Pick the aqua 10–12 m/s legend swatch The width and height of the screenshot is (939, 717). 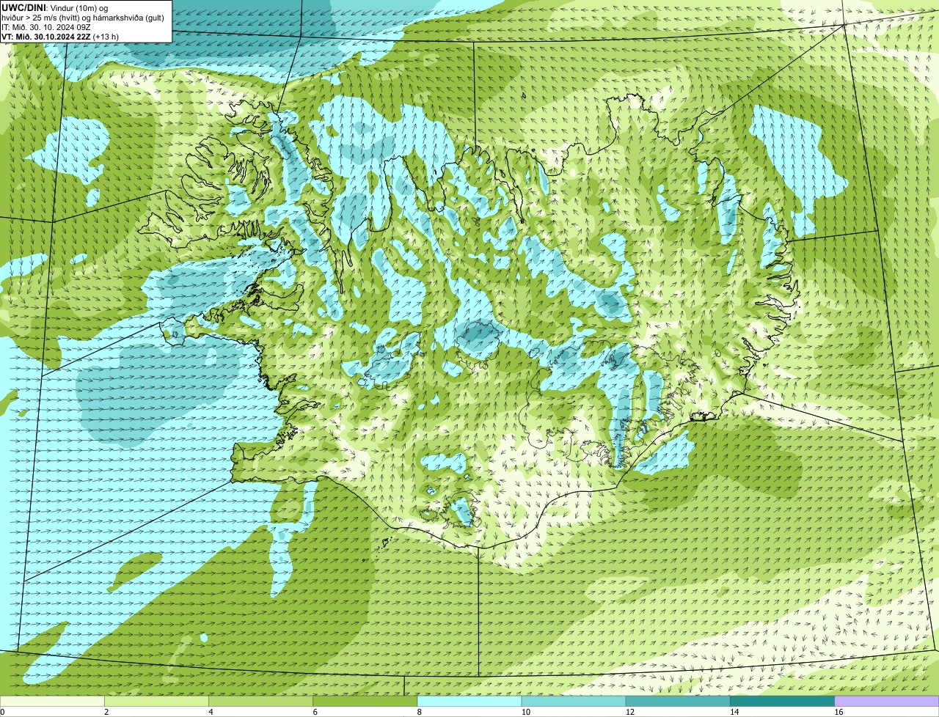(574, 702)
